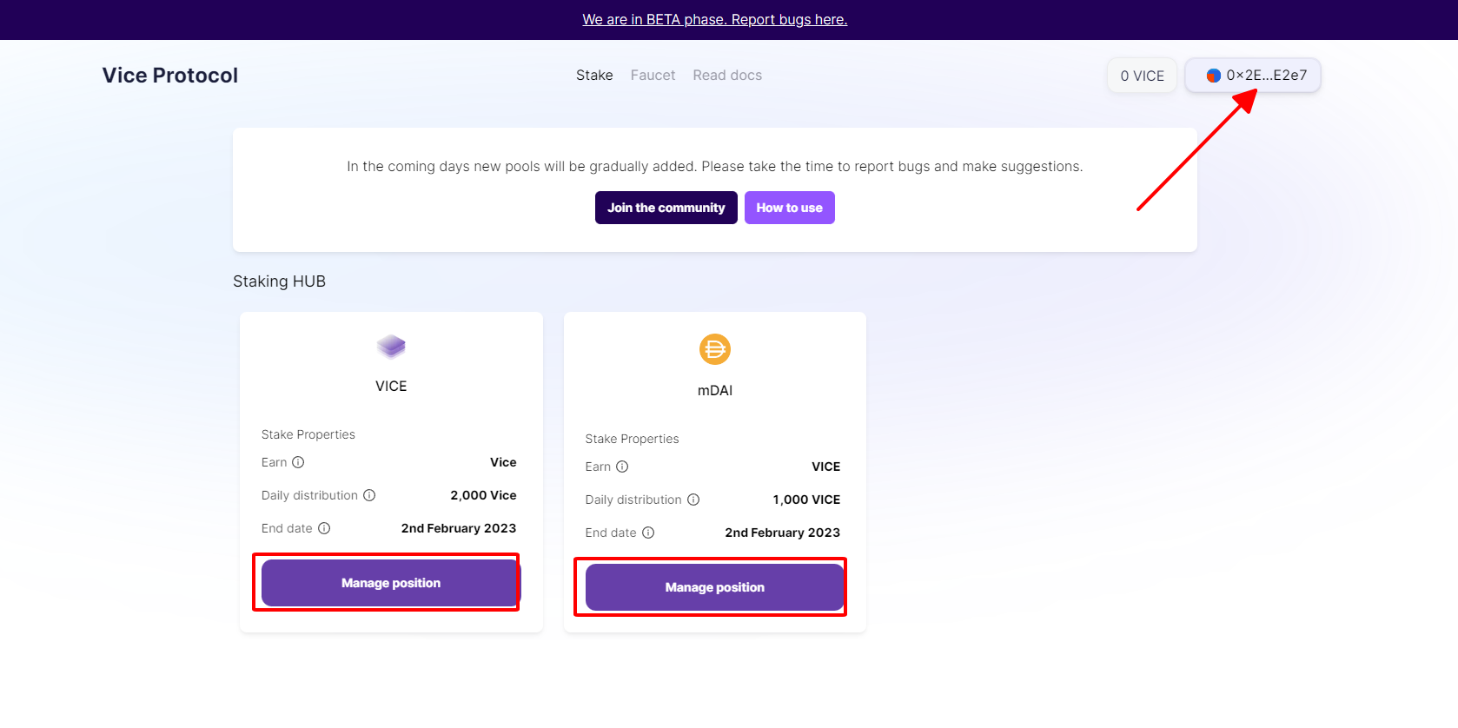Click the mDAI coin icon
This screenshot has width=1458, height=728.
714,349
